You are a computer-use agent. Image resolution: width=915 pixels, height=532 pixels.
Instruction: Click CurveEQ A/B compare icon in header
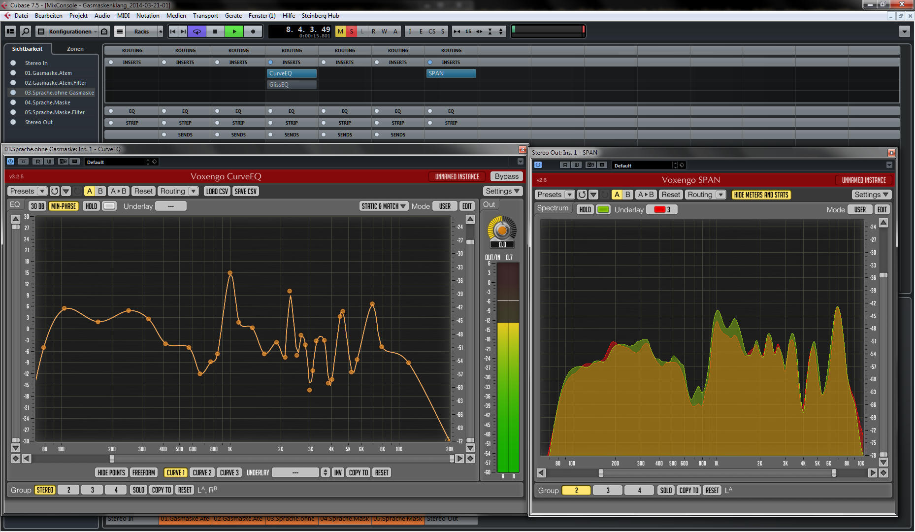coord(63,162)
